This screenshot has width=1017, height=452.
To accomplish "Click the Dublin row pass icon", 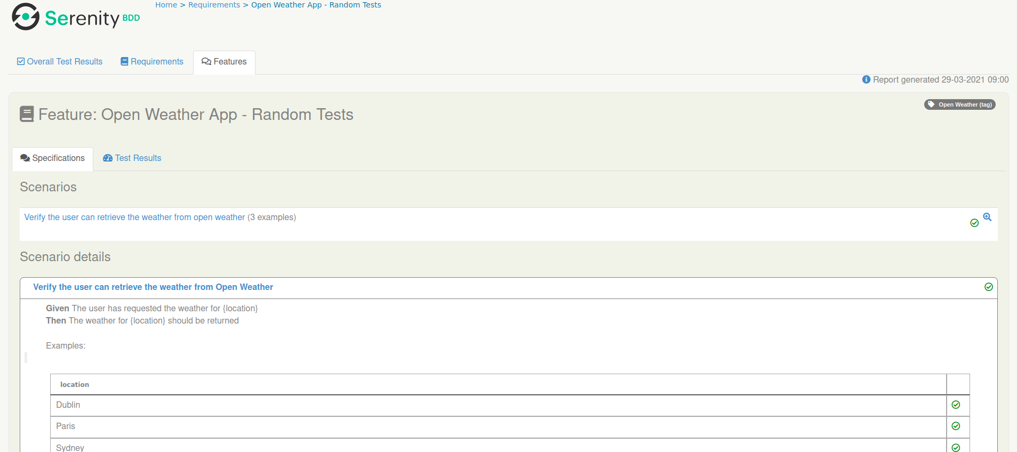I will tap(956, 405).
